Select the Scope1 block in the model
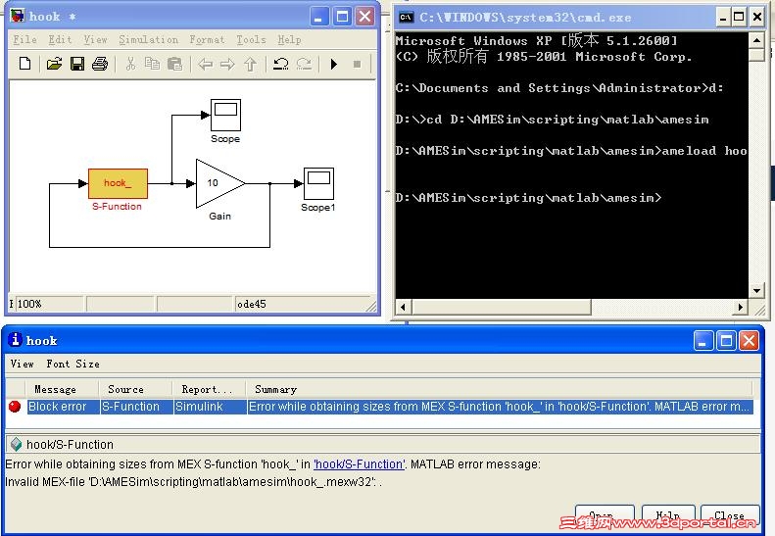The image size is (775, 536). 318,183
